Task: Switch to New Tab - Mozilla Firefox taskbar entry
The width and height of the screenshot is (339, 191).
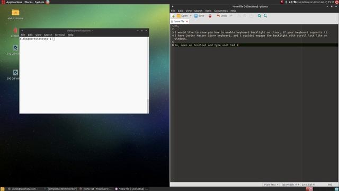Action: pyautogui.click(x=95, y=189)
